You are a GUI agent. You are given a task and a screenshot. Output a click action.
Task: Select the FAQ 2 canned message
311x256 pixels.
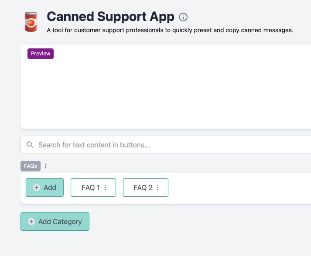pyautogui.click(x=143, y=188)
